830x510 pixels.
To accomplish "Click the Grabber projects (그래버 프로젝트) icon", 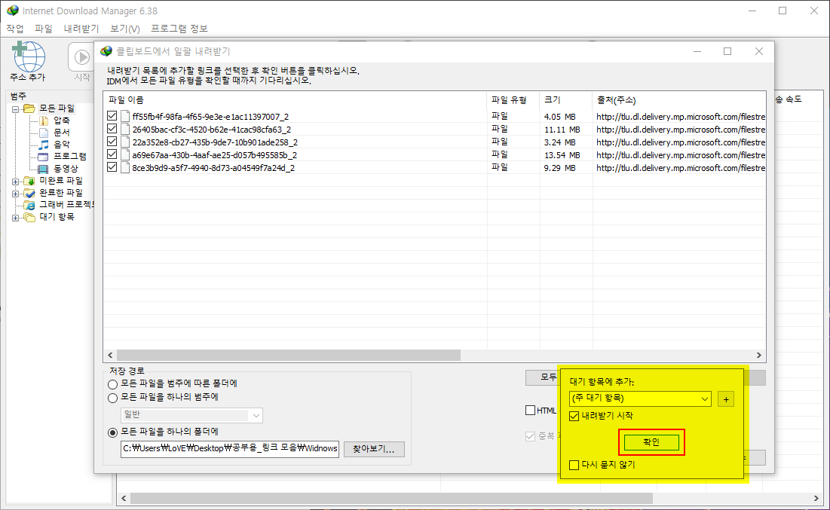I will [29, 205].
